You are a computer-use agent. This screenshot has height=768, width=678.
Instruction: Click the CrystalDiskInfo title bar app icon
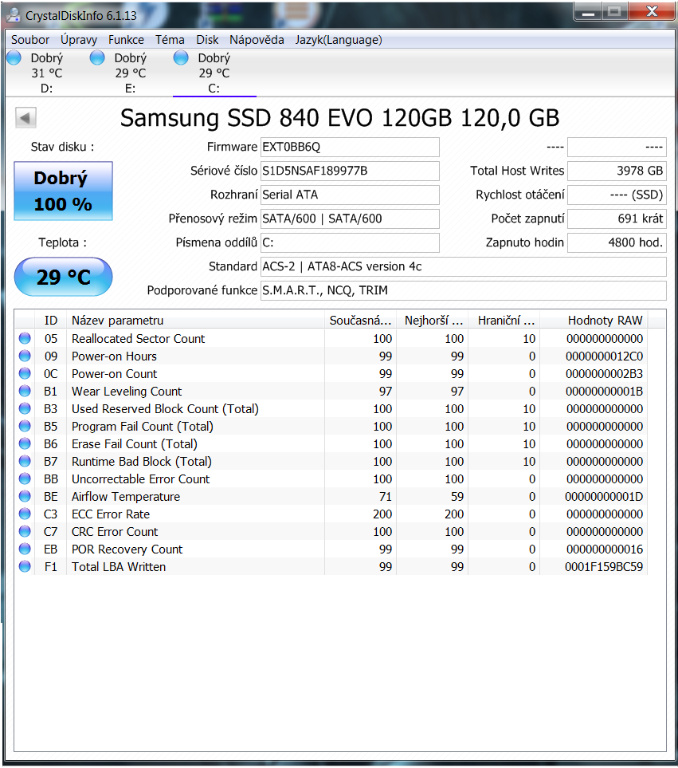pos(14,14)
